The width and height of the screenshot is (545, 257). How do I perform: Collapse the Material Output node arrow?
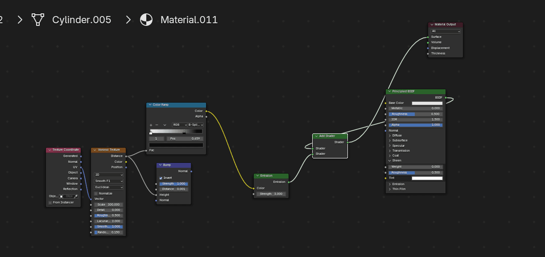point(431,25)
